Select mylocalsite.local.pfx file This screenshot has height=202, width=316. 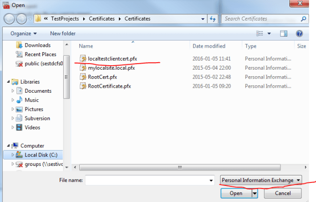click(x=111, y=68)
